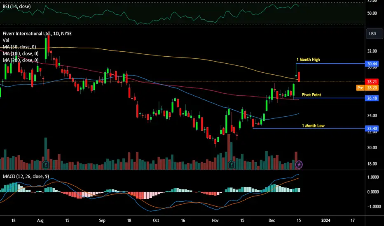384x226 pixels.
Task: Click the 18.00 price axis label
Action: click(372, 164)
